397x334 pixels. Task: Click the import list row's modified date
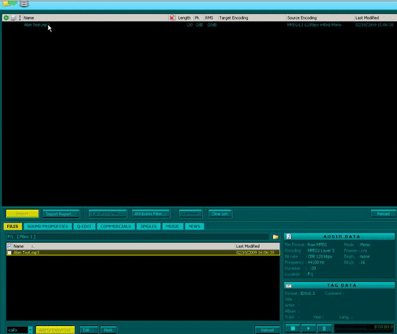click(x=374, y=25)
